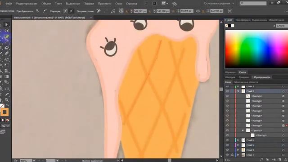288x162 pixels.
Task: Hide layer Слой 1 with eye icon
Action: 227,155
